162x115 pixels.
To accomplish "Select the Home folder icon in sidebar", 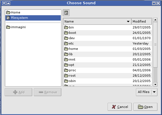I will point(8,12).
